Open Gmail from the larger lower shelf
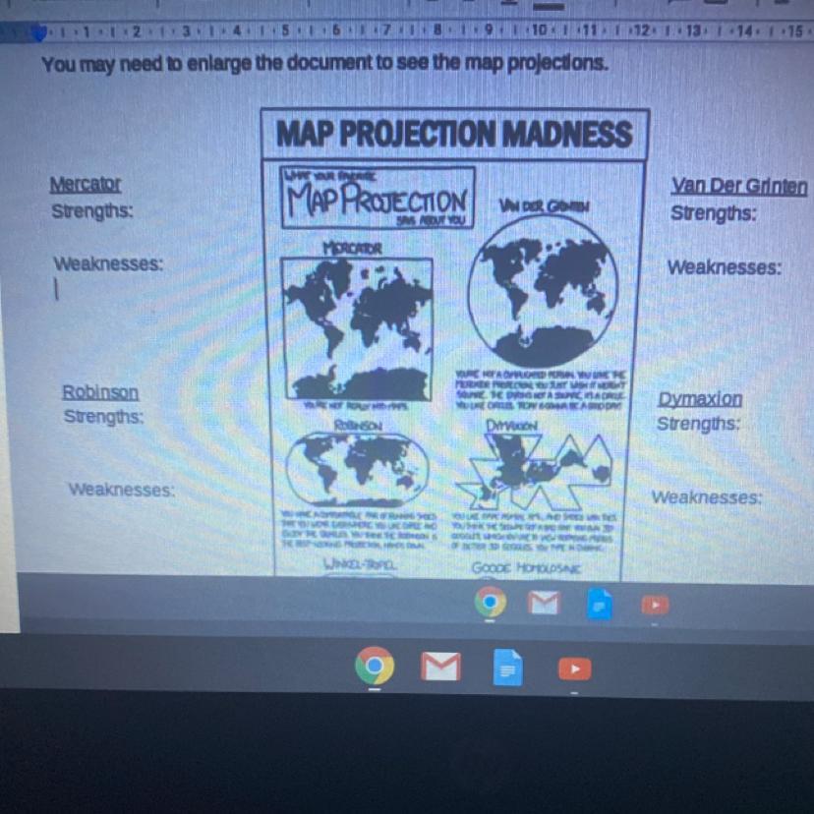 coord(440,667)
